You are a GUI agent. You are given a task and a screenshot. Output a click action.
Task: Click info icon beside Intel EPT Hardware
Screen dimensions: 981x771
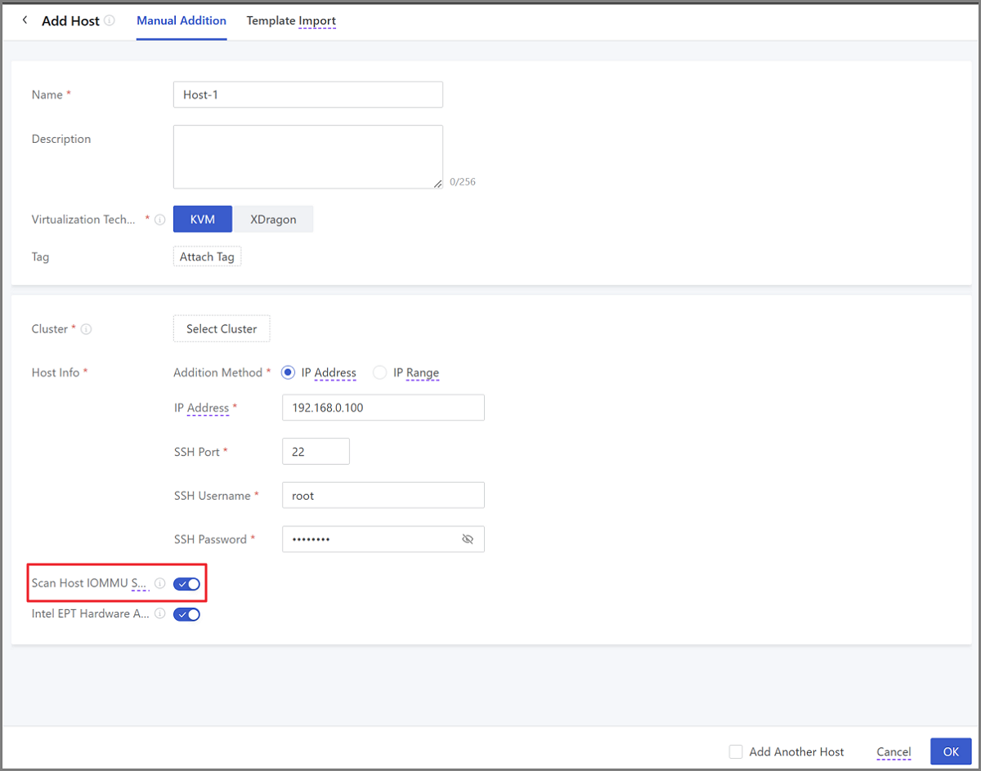[160, 614]
